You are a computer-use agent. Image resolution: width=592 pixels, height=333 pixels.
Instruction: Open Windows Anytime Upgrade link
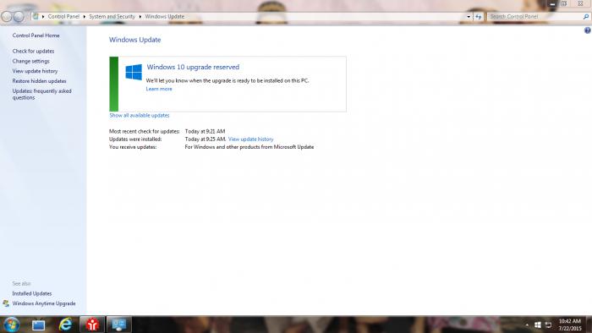point(44,303)
